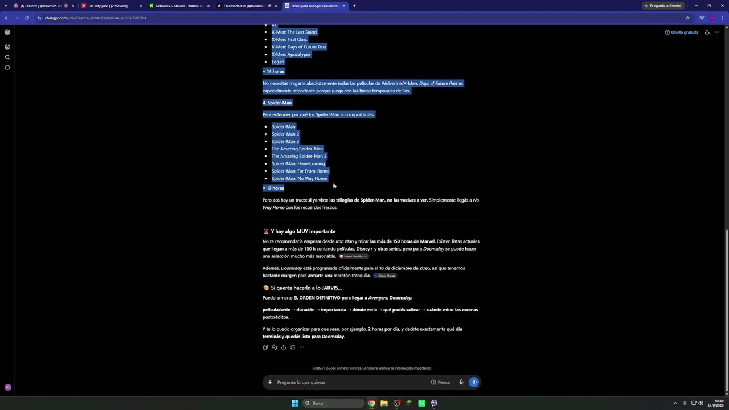Click The Amazing Spider-Man 2 list item

coord(299,156)
